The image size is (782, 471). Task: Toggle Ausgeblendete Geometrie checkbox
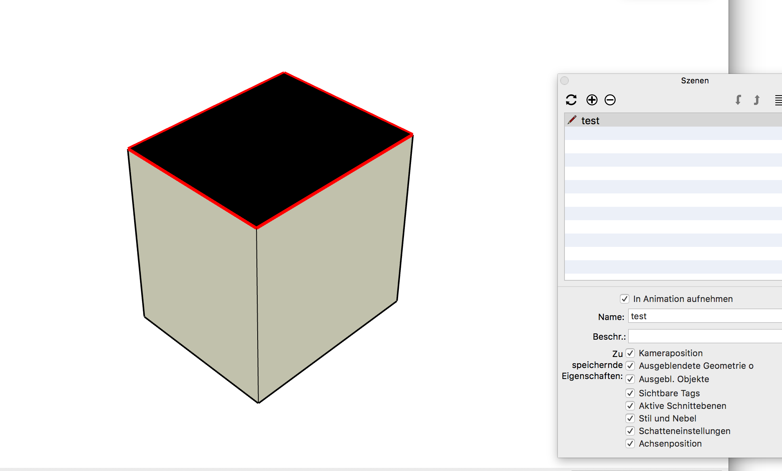(630, 366)
